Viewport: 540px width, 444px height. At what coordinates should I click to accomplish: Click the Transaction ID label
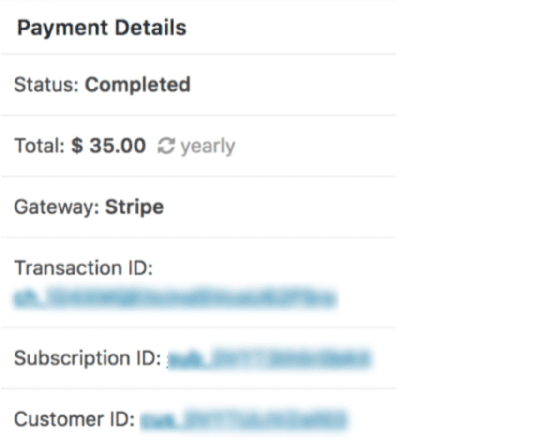tap(84, 268)
